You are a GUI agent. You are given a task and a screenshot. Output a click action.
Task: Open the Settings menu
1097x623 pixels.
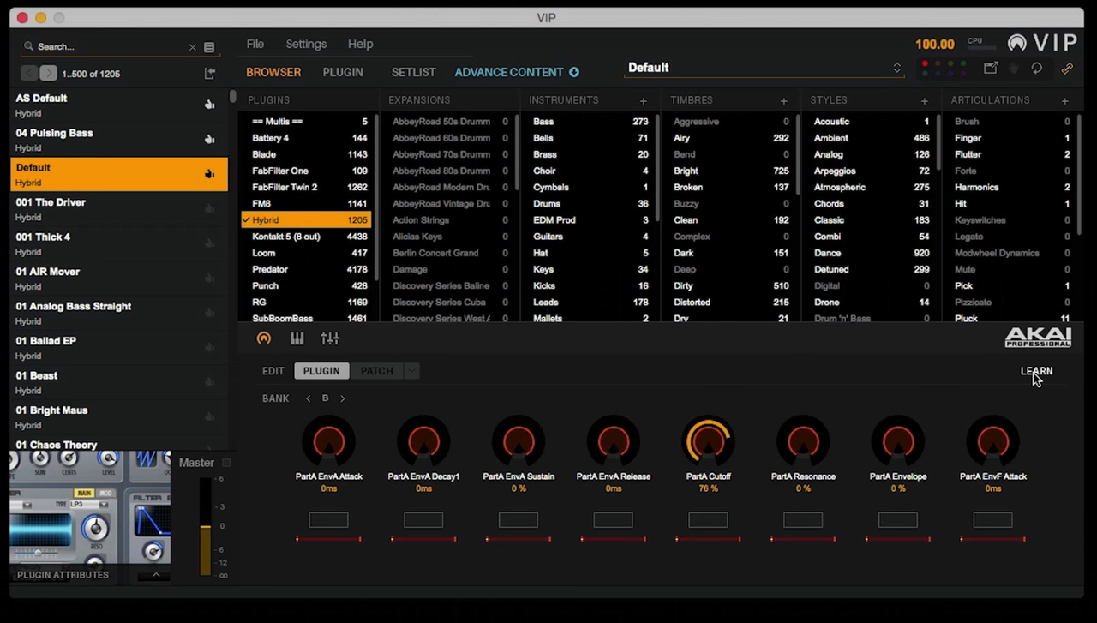(x=306, y=44)
